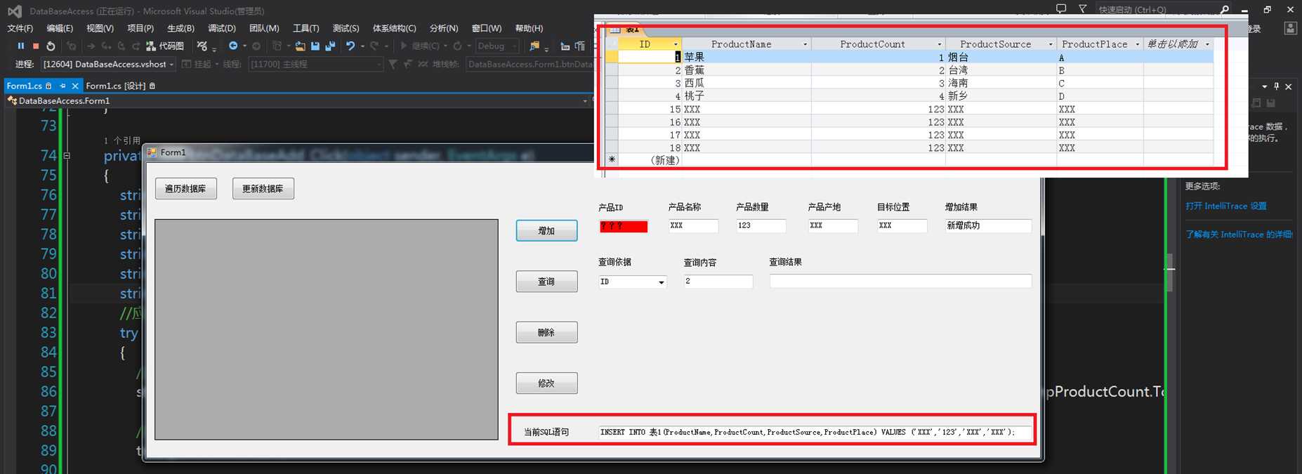Viewport: 1302px width, 474px height.
Task: Open the 进程 process dropdown showing DataBaseAccess.vshost
Action: click(108, 64)
